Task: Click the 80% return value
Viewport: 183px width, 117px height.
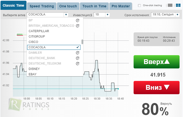Action: tap(155, 109)
